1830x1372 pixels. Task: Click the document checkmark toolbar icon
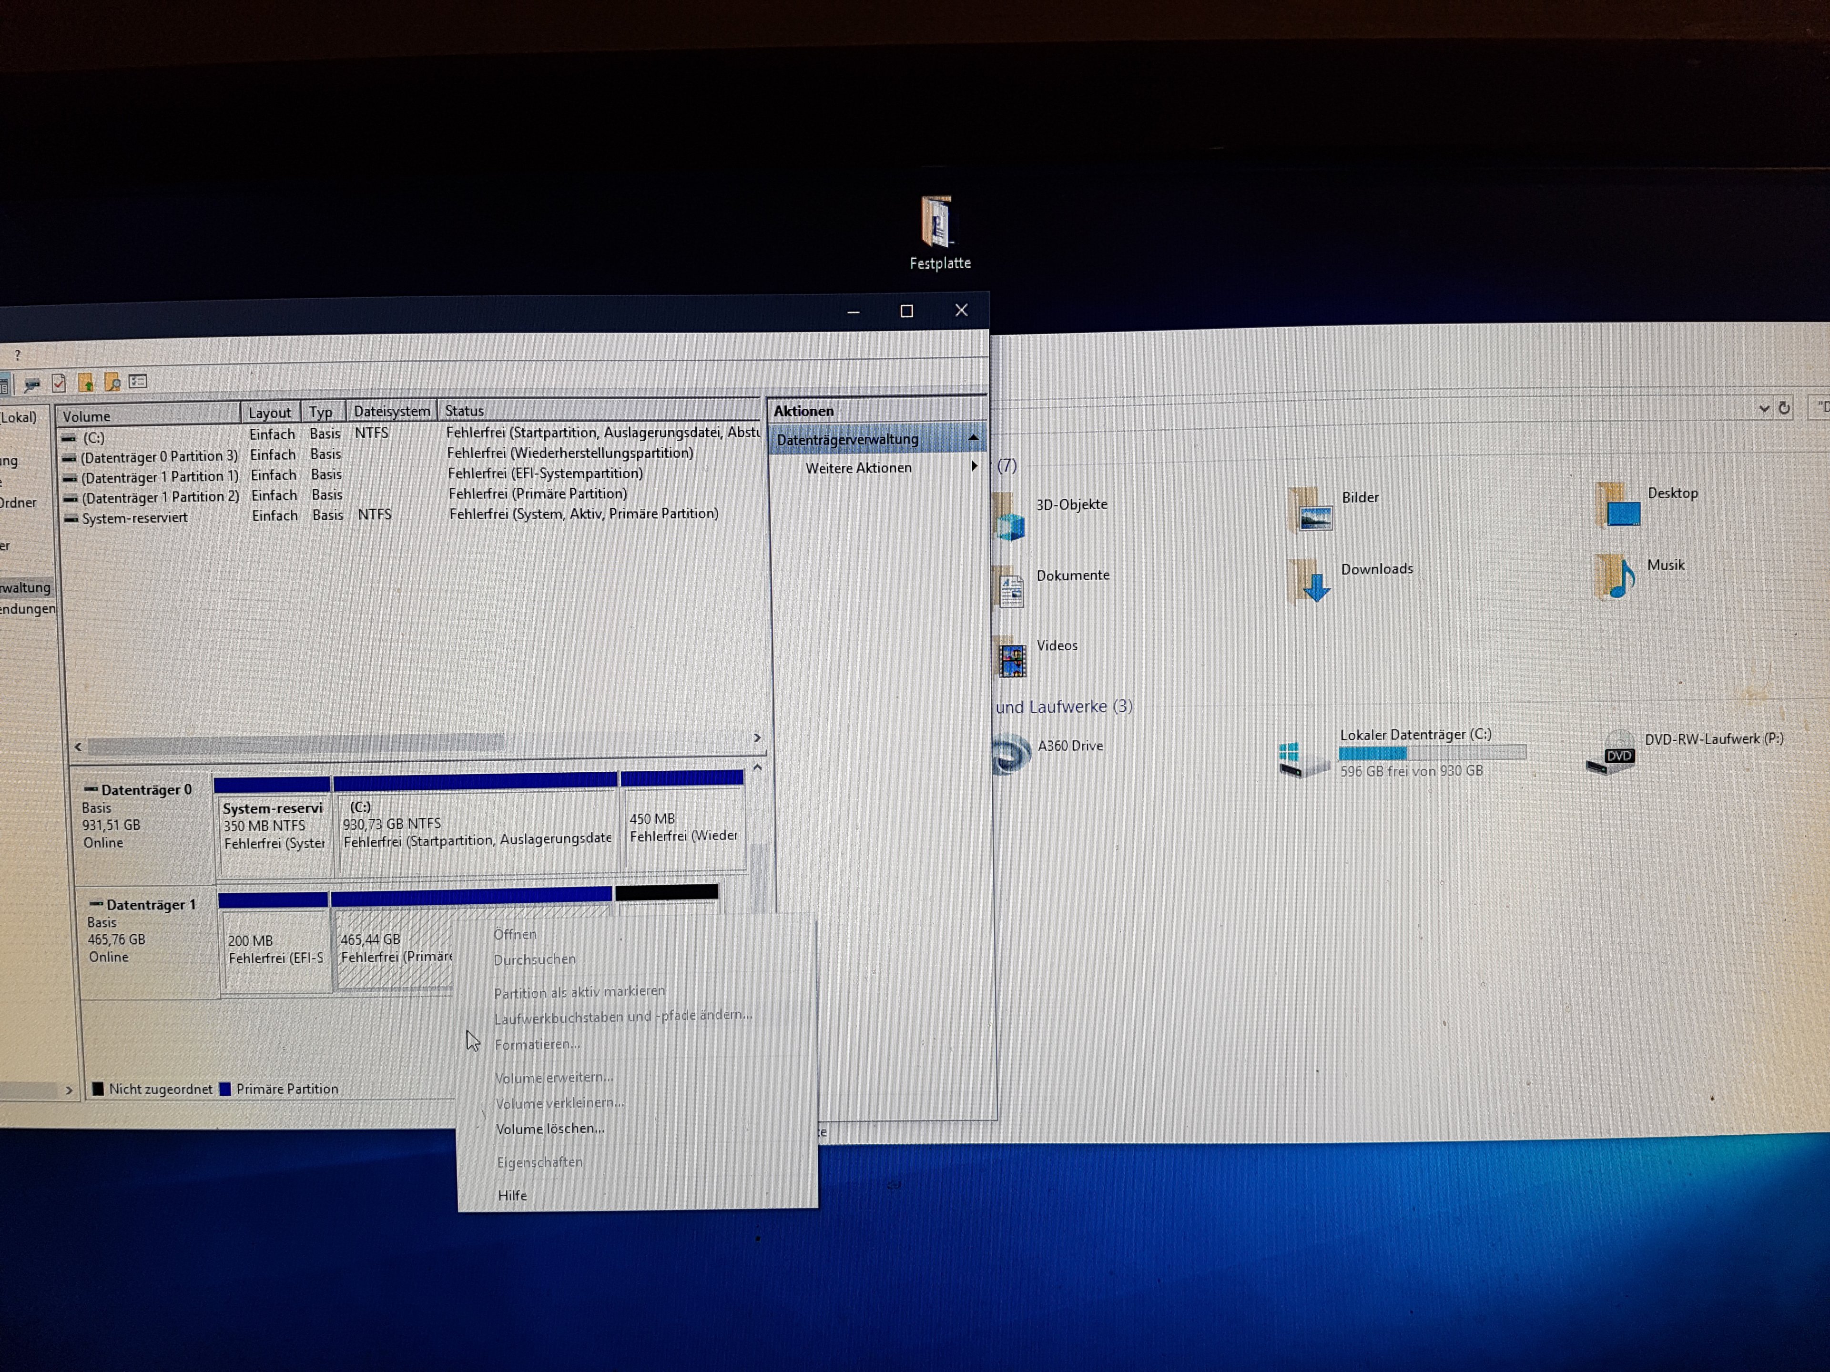tap(59, 383)
